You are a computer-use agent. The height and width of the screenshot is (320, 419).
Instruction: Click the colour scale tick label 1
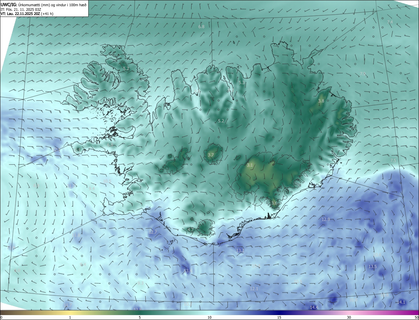(x=70, y=317)
